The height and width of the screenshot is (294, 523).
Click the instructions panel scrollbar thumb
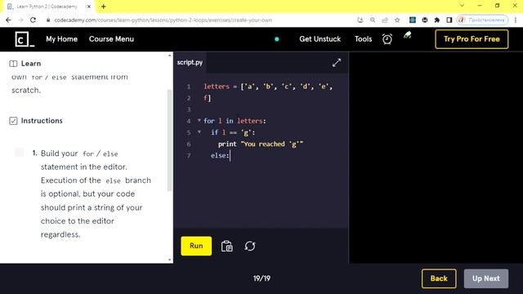(169, 140)
